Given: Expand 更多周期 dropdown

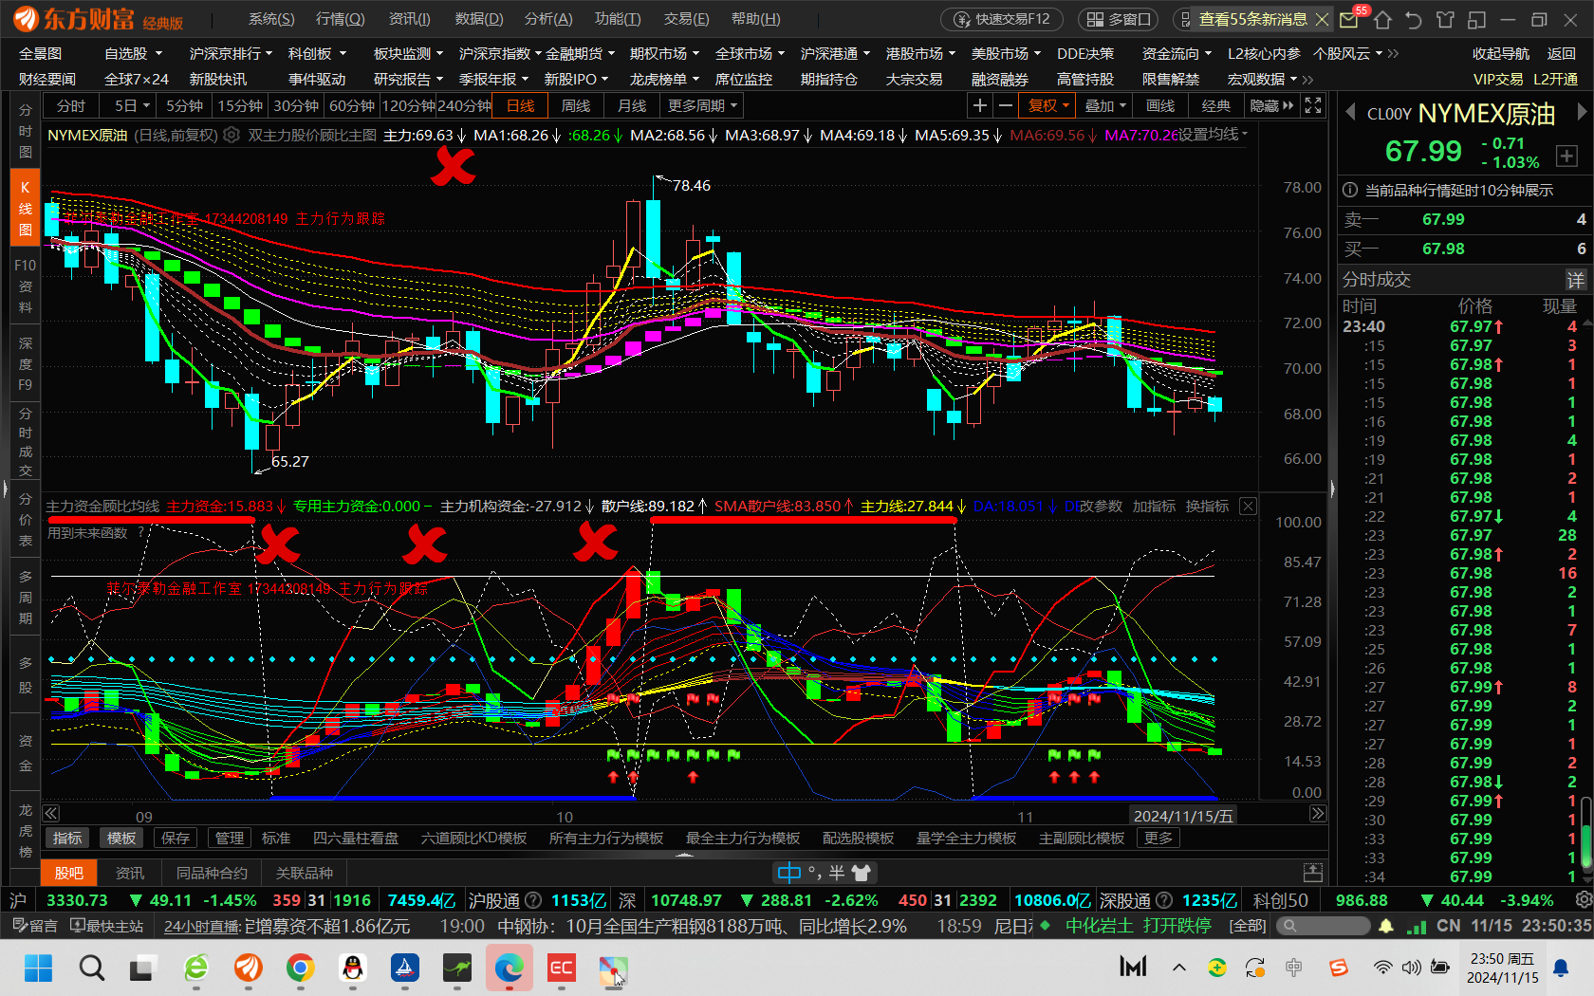Looking at the screenshot, I should pos(701,106).
